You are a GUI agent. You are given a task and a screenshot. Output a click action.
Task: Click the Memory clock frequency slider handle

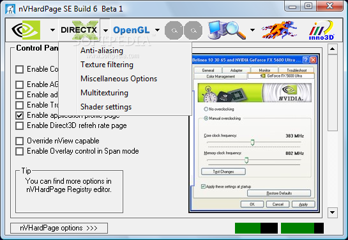(246, 160)
